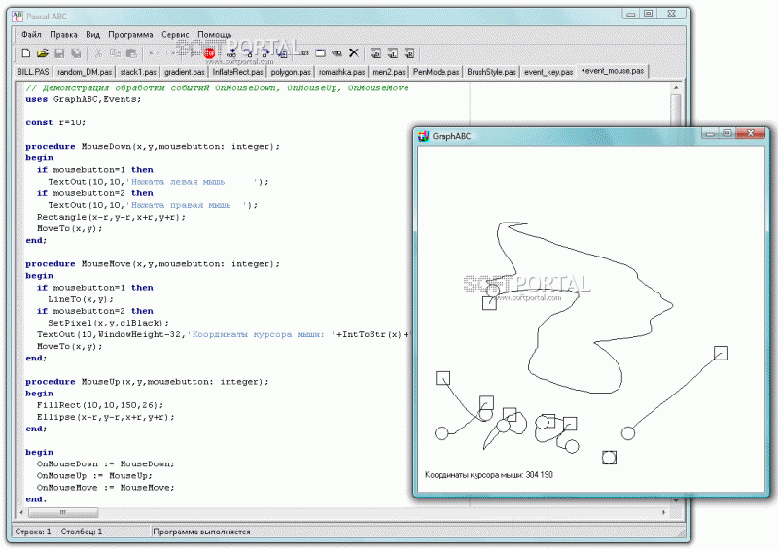Image resolution: width=778 pixels, height=549 pixels.
Task: Click the Paste clipboard icon
Action: pyautogui.click(x=131, y=52)
